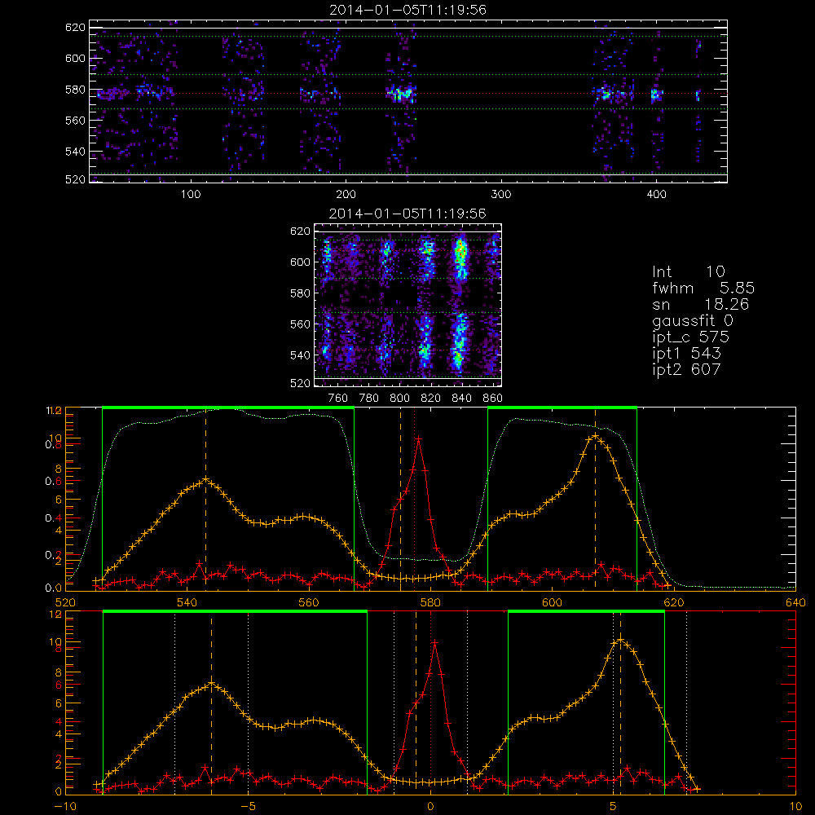
Task: Click the tallest orange peak in upper profile plot
Action: coord(595,436)
